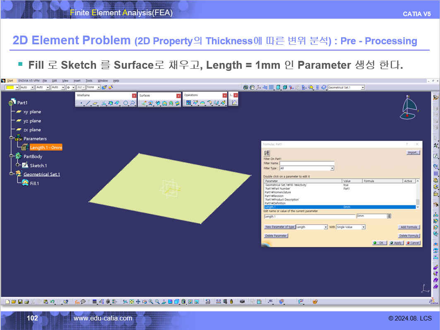Image resolution: width=440 pixels, height=330 pixels.
Task: Open the Filter Type dropdown
Action: tap(332, 169)
